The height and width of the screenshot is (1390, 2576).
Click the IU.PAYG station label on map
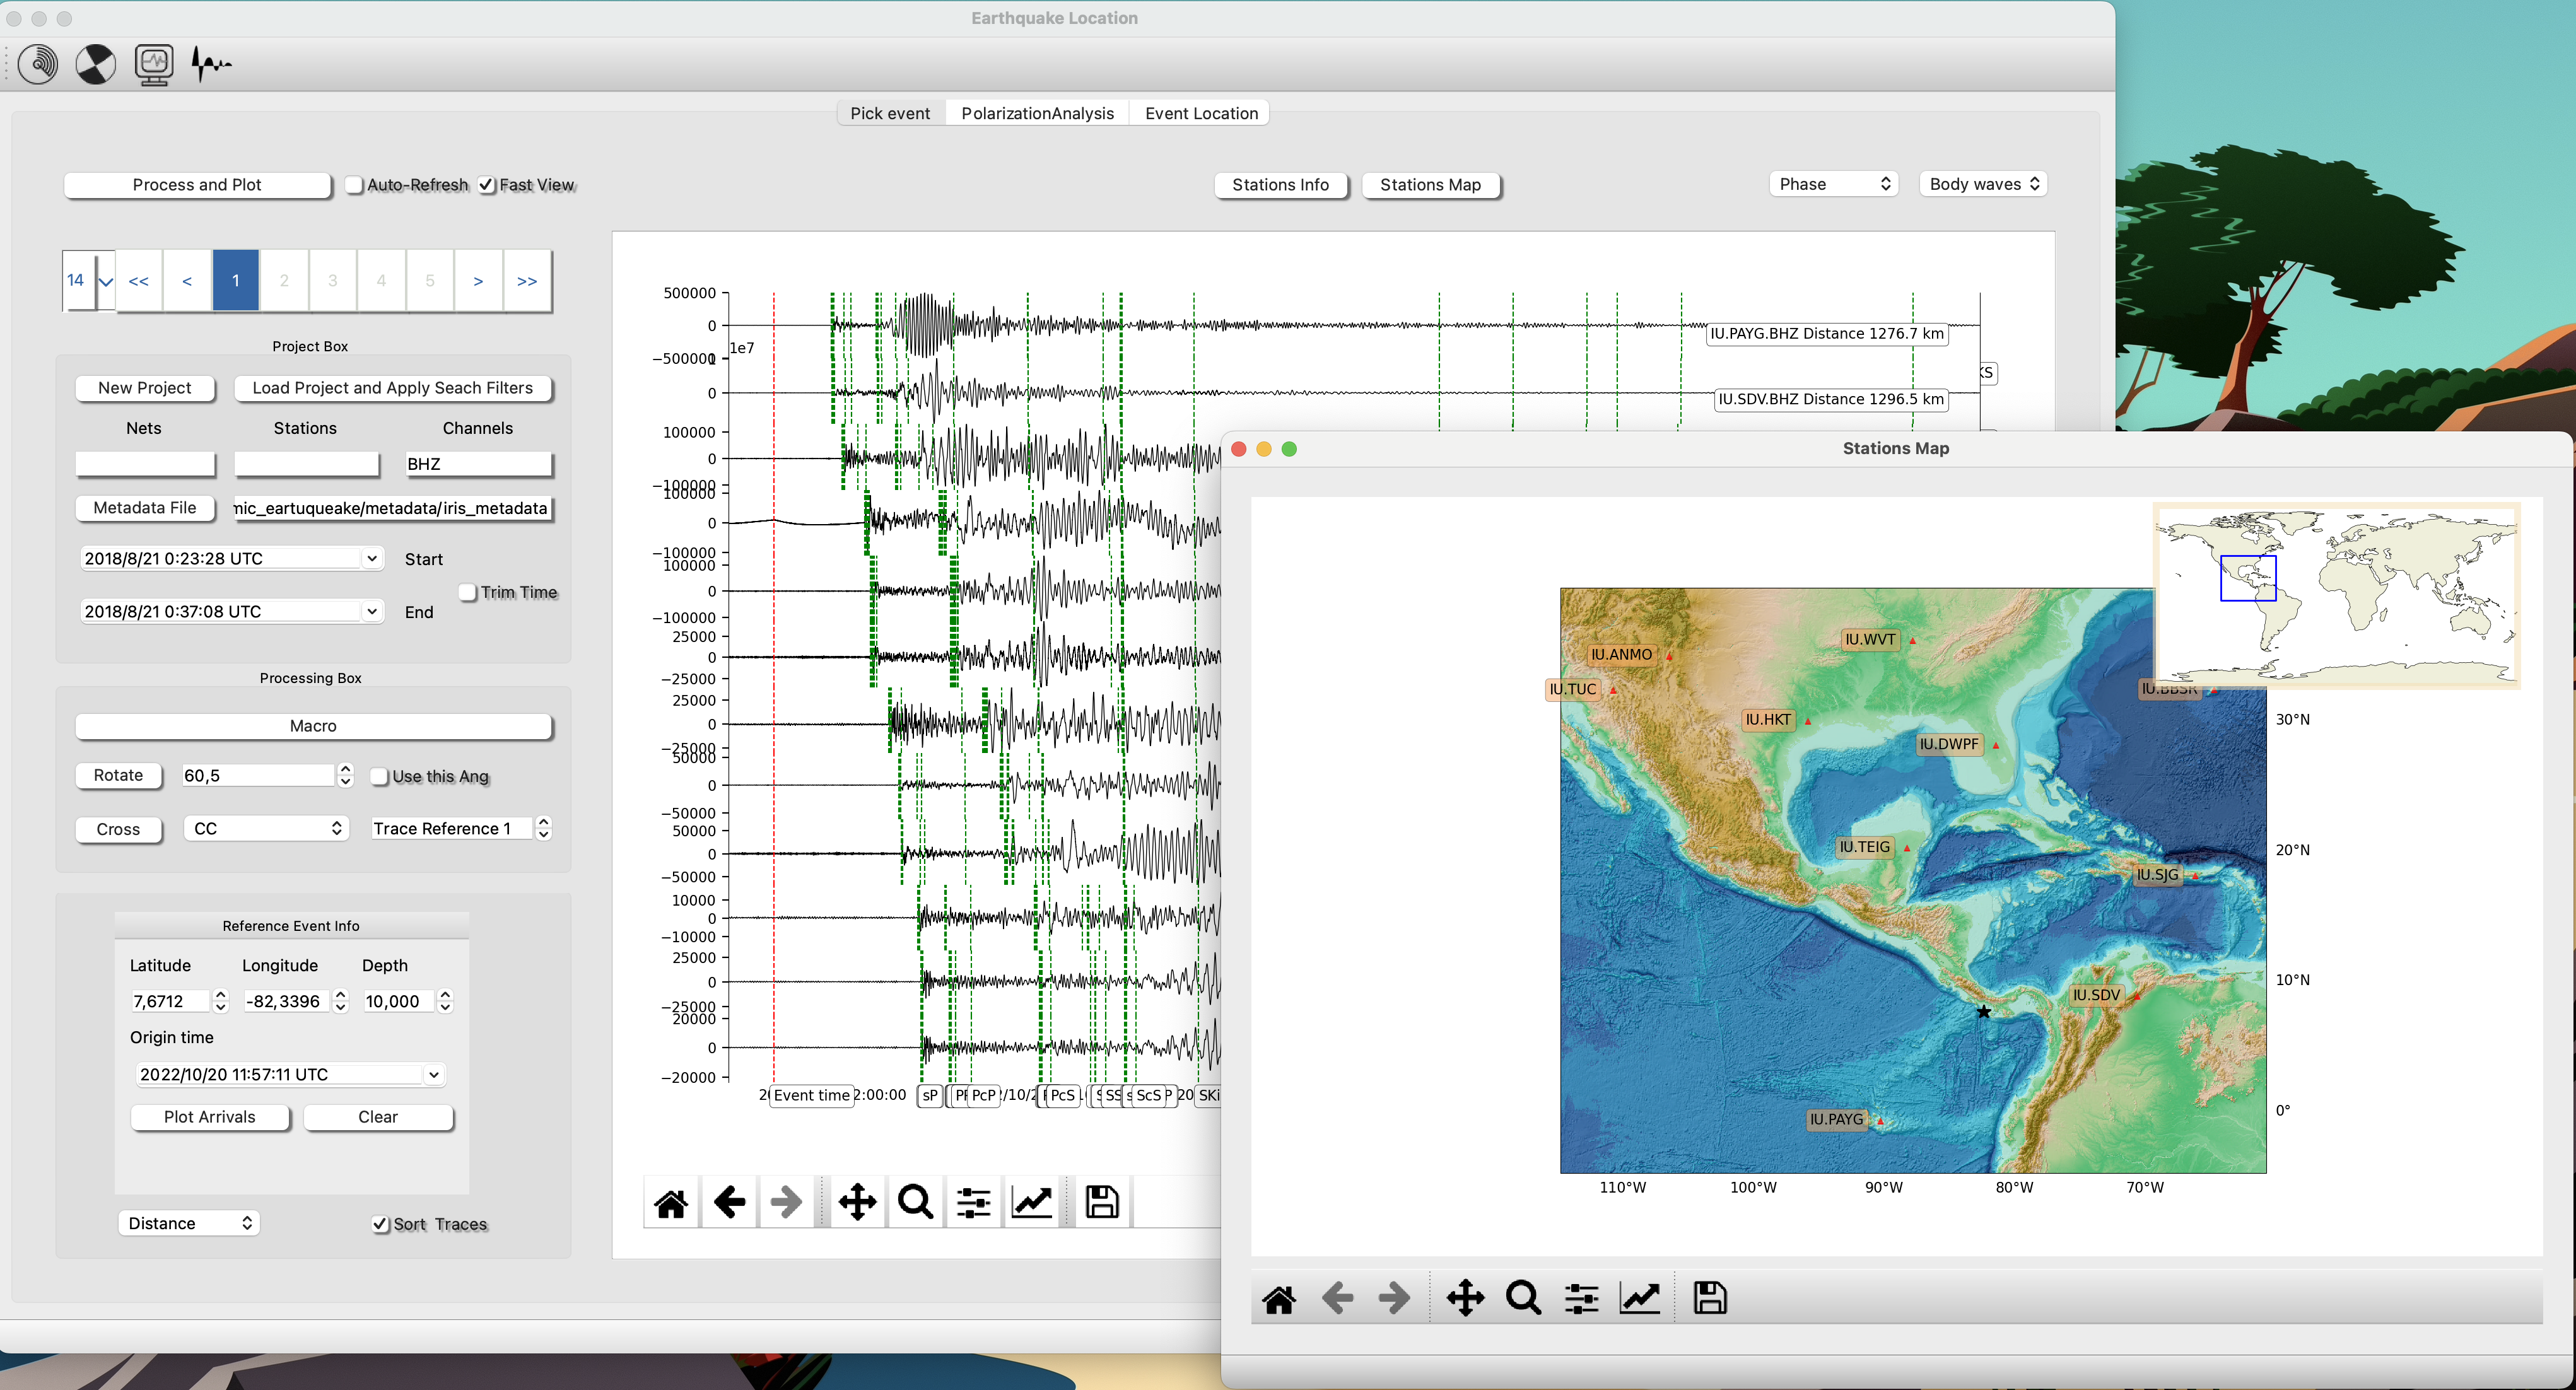pos(1836,1120)
